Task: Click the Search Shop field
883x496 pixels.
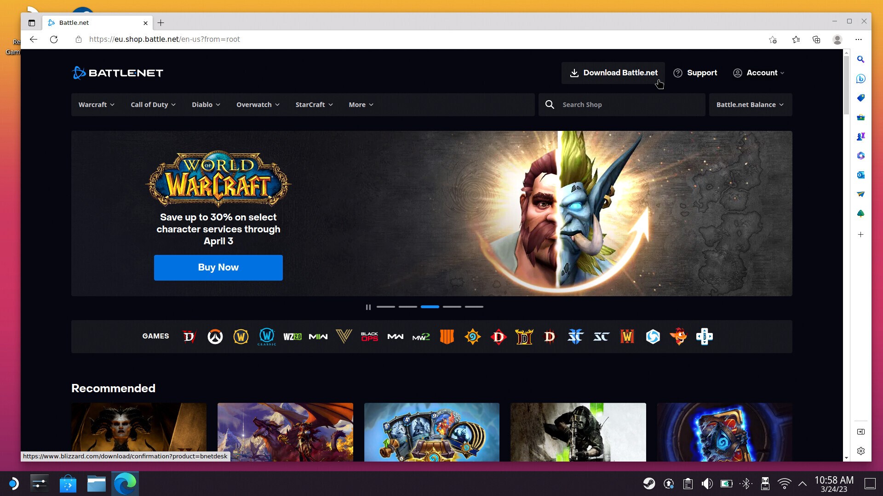Action: (622, 105)
